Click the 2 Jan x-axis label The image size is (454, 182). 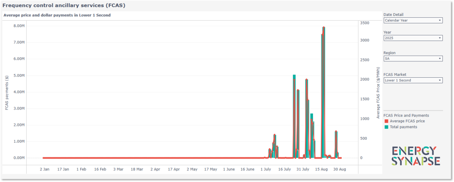tap(45, 169)
